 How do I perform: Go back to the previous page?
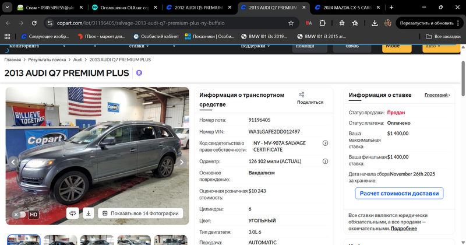[x=8, y=23]
